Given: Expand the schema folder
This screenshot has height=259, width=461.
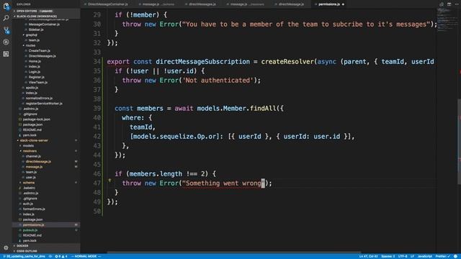Looking at the screenshot, I should point(29,183).
